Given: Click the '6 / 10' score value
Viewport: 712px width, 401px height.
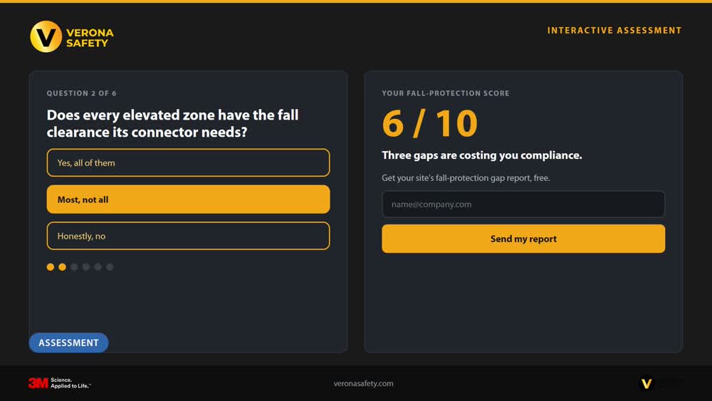Looking at the screenshot, I should click(429, 123).
